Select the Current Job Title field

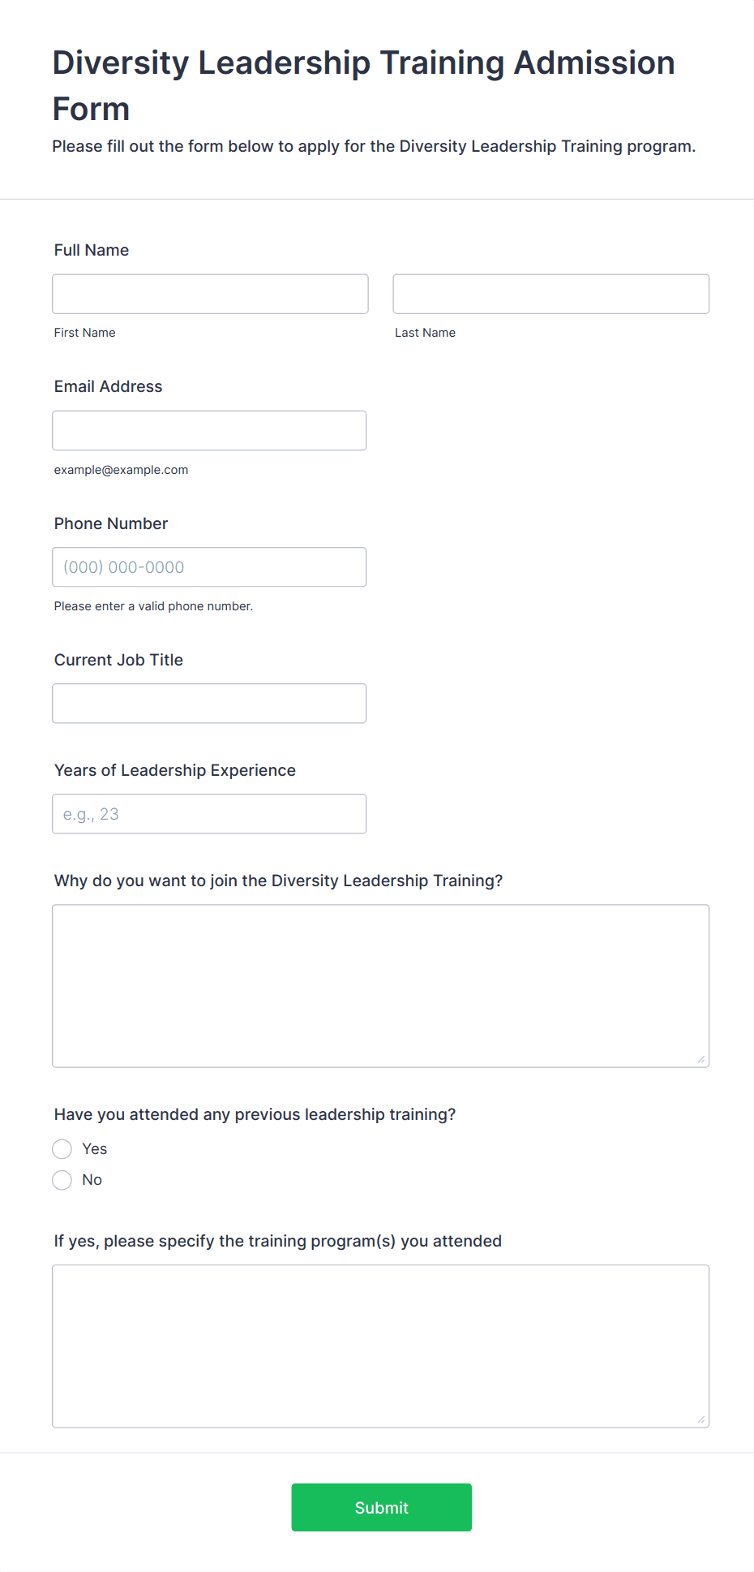[209, 703]
